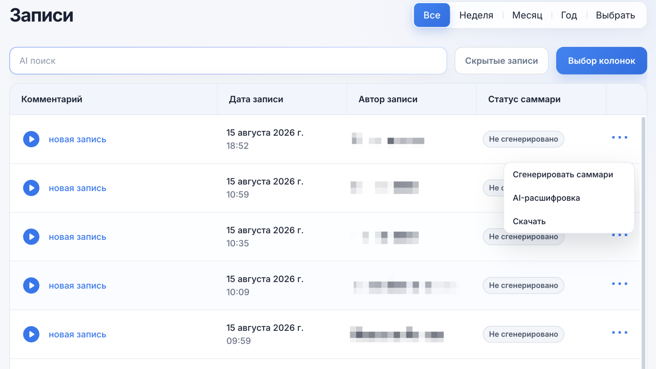Open three-dot menu for 10:35 recording
The image size is (656, 369).
click(619, 235)
